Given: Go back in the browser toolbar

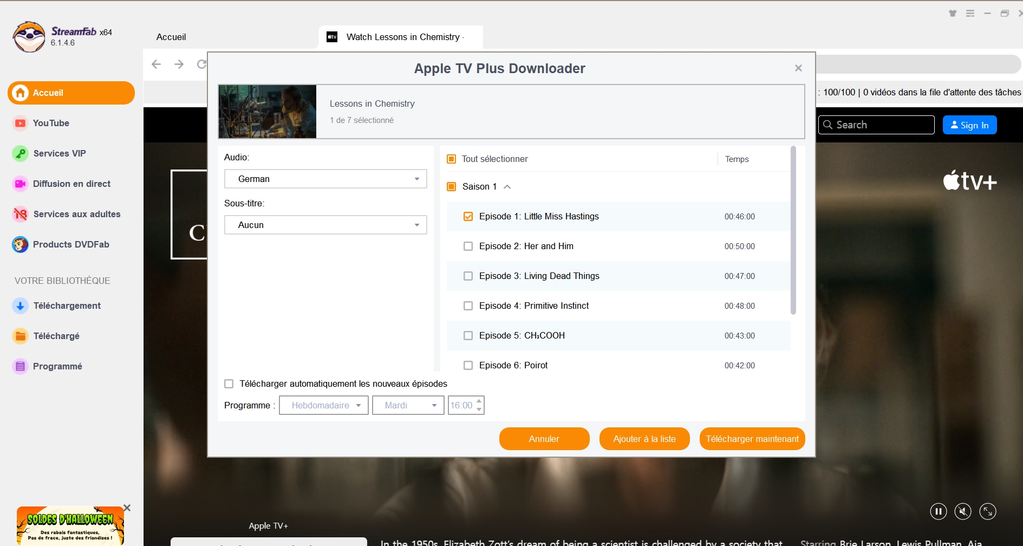Looking at the screenshot, I should coord(157,64).
